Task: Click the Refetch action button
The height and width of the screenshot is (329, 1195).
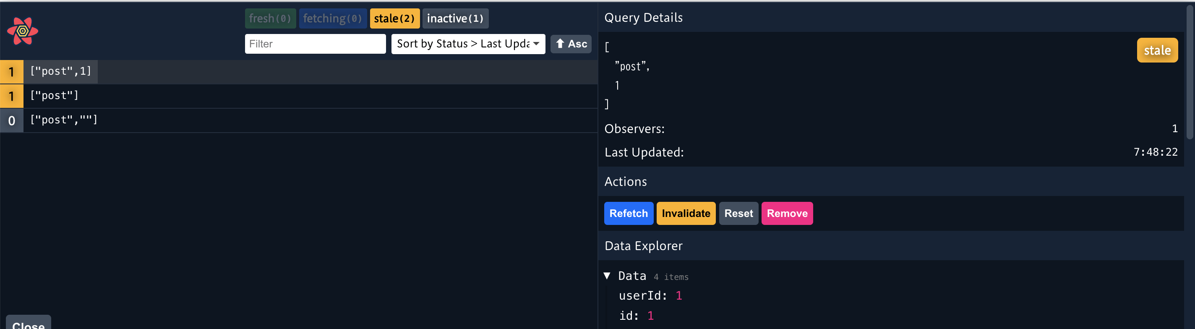Action: (x=628, y=214)
